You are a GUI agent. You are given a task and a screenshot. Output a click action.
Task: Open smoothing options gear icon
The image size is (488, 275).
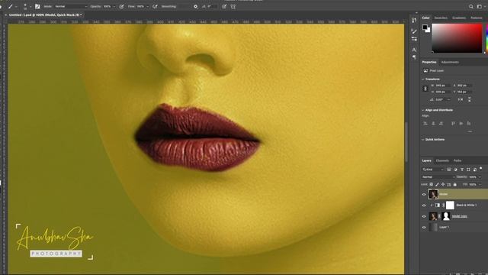(195, 7)
